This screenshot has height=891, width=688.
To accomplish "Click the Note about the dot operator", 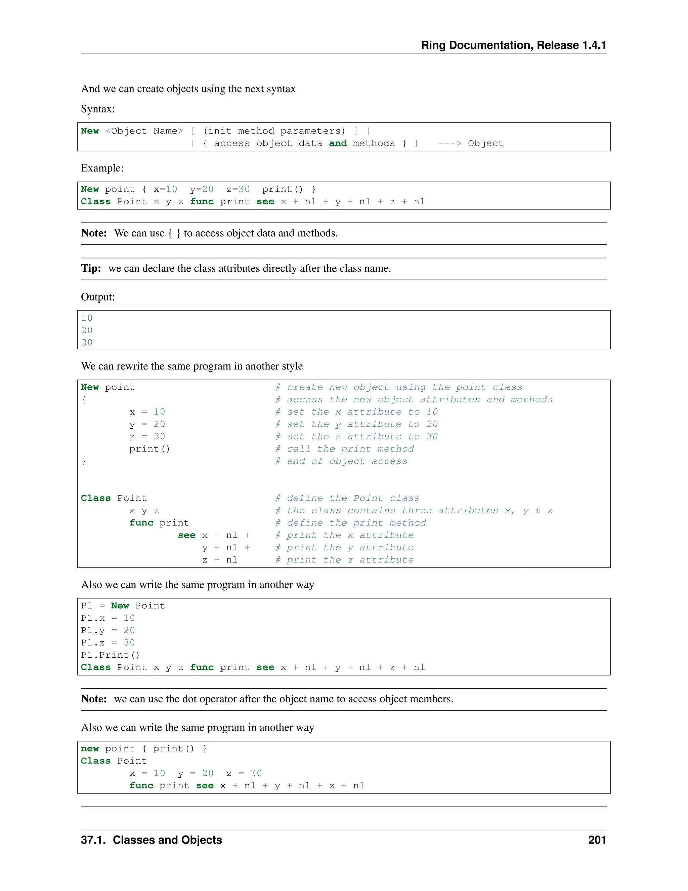I will tap(267, 699).
